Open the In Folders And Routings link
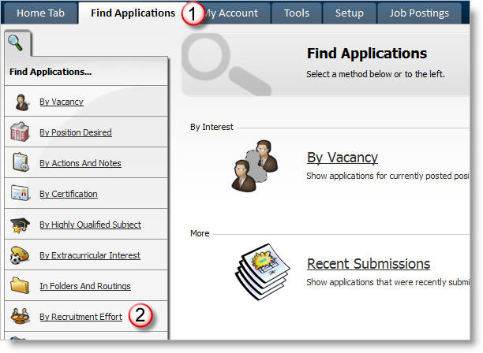The width and height of the screenshot is (483, 353). coord(85,286)
